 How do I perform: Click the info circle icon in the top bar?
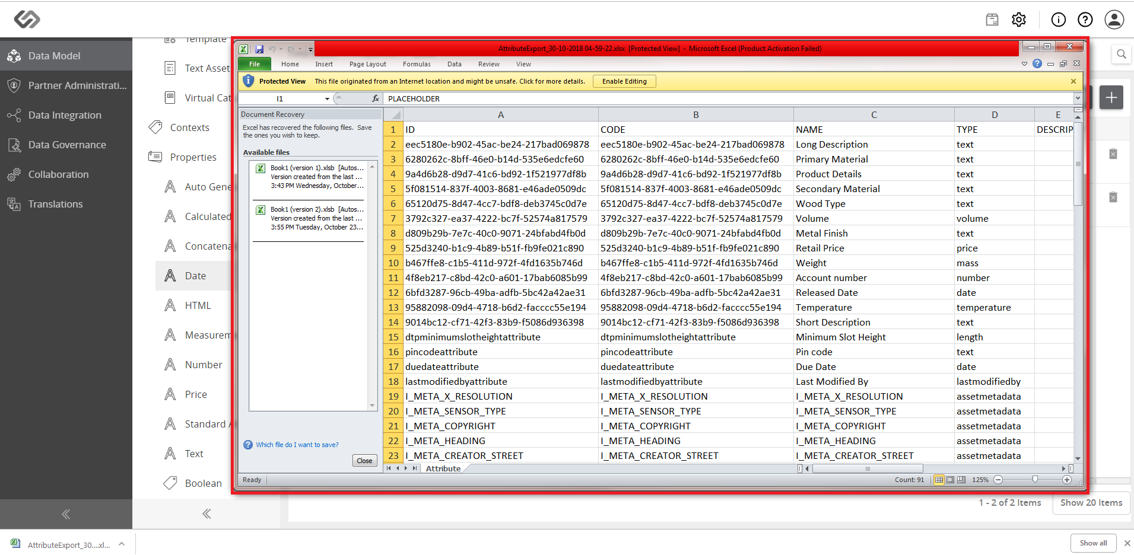pos(1059,20)
